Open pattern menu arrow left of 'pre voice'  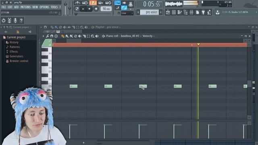pos(138,12)
